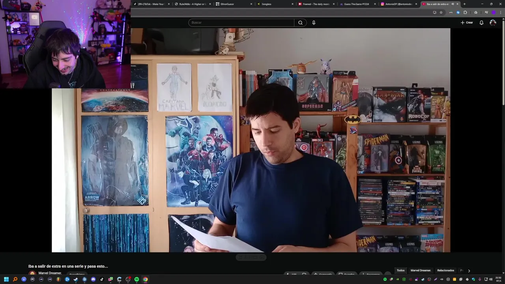
Task: Click the YouTube Buscar search field
Action: pos(241,22)
